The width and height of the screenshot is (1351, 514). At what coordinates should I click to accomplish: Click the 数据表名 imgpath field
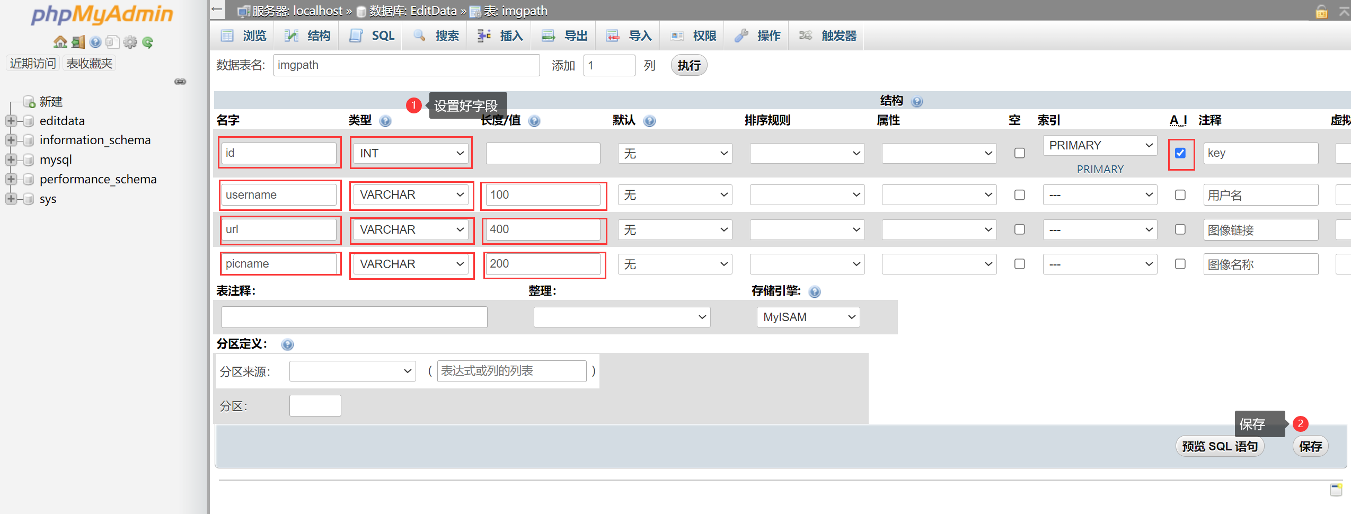point(407,65)
